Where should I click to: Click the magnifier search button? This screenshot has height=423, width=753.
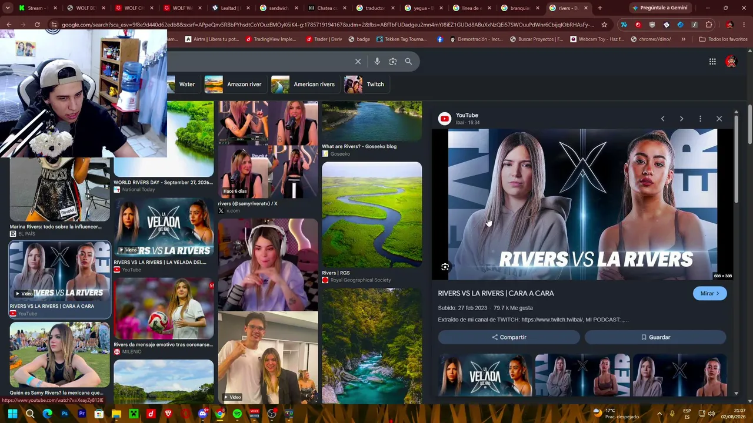click(x=408, y=61)
